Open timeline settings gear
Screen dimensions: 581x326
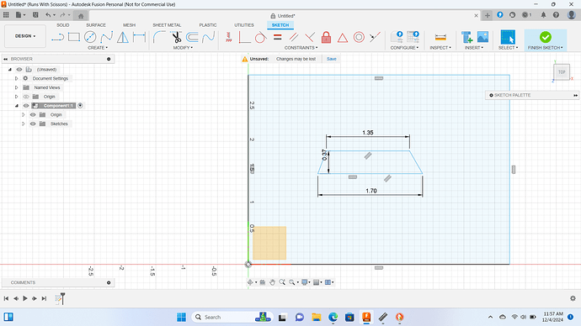[x=573, y=298]
